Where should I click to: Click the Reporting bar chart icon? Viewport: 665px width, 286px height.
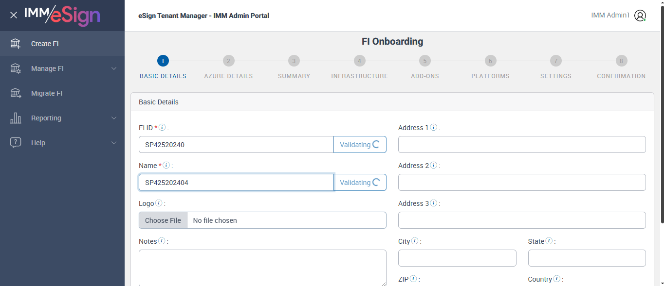pos(16,118)
